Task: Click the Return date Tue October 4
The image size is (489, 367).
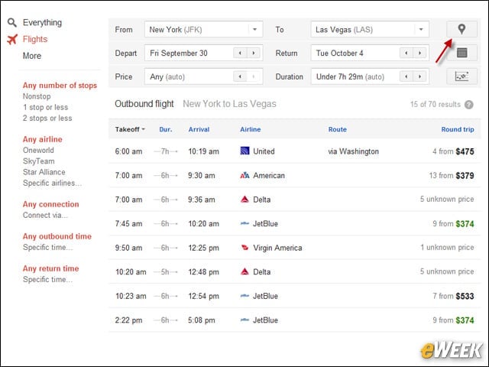Action: pos(370,53)
